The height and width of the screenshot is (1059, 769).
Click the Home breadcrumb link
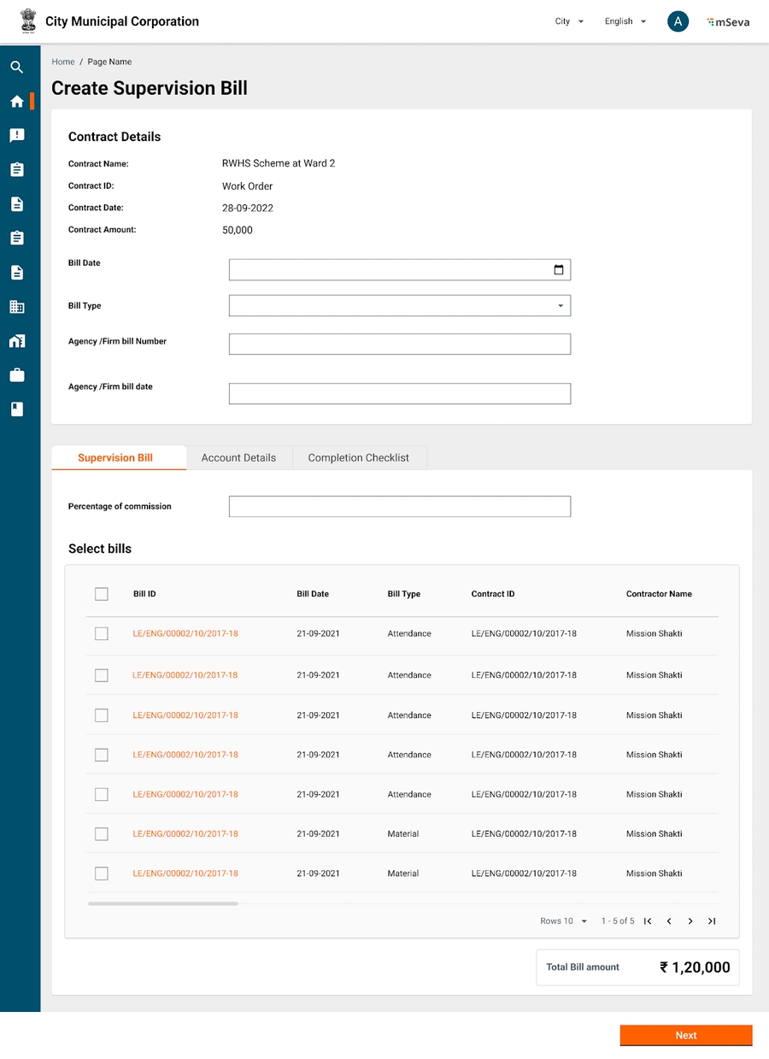click(x=63, y=62)
